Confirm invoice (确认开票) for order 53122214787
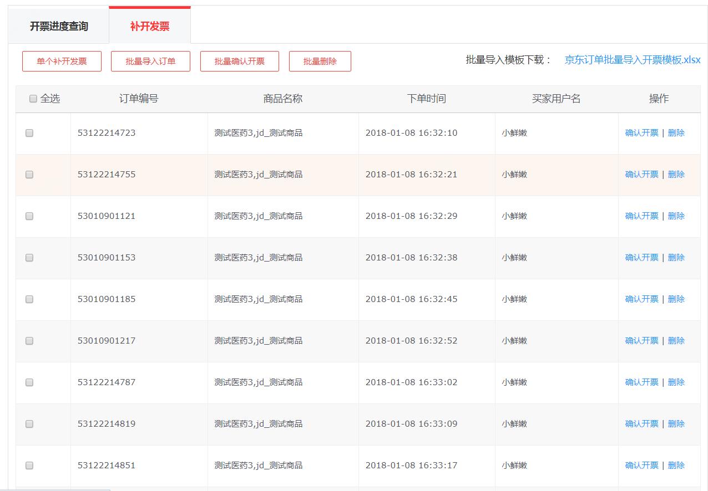The image size is (708, 491). (641, 382)
